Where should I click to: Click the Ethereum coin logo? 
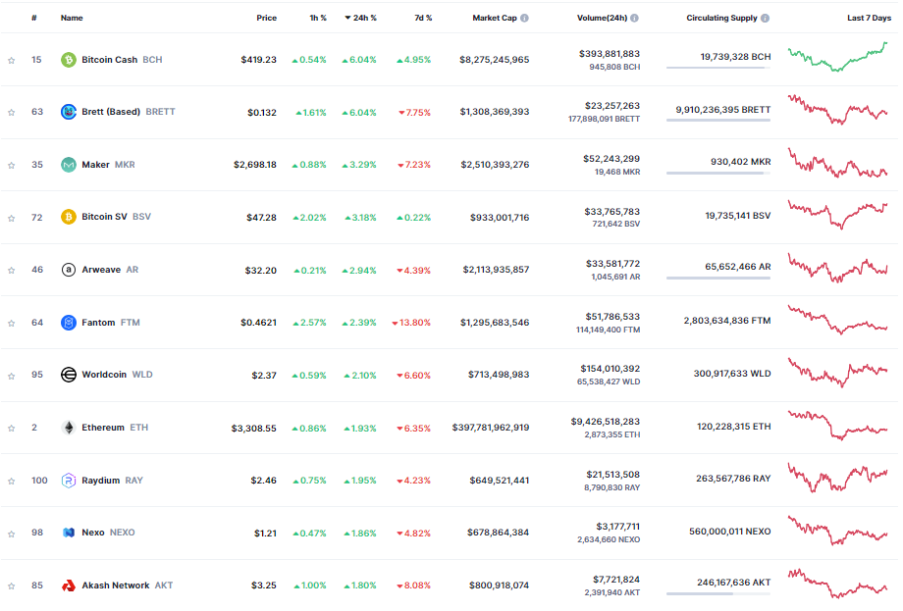[69, 428]
